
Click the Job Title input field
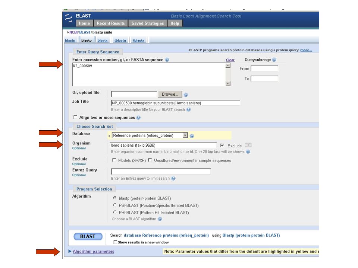coord(176,103)
